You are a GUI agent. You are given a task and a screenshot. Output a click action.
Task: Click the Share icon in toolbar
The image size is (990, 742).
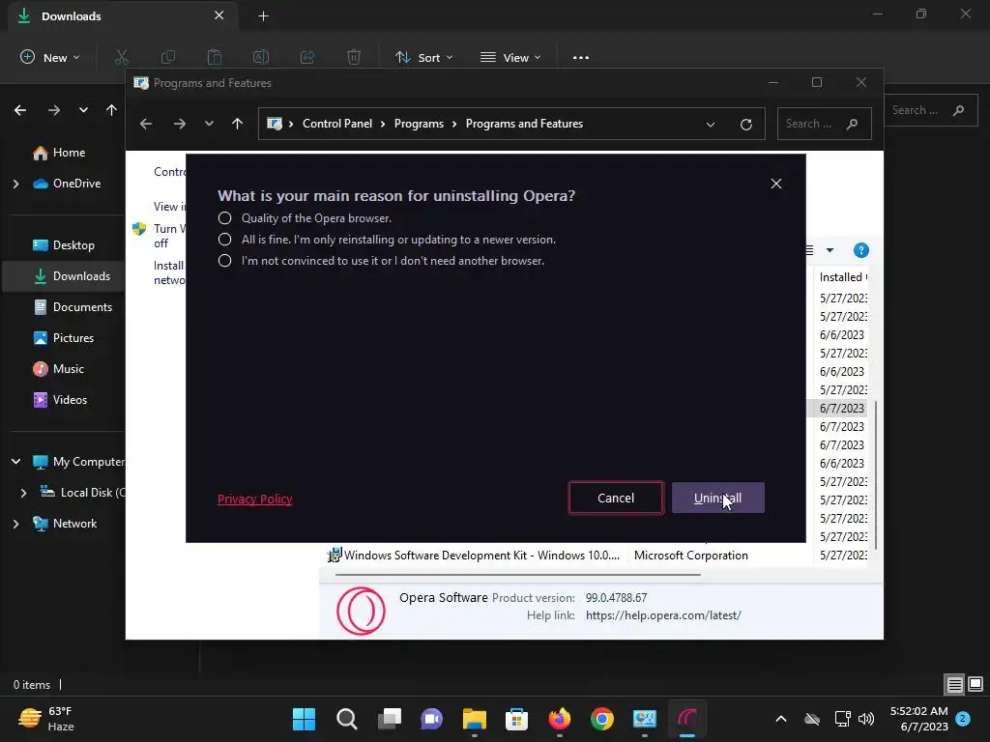[x=307, y=57]
